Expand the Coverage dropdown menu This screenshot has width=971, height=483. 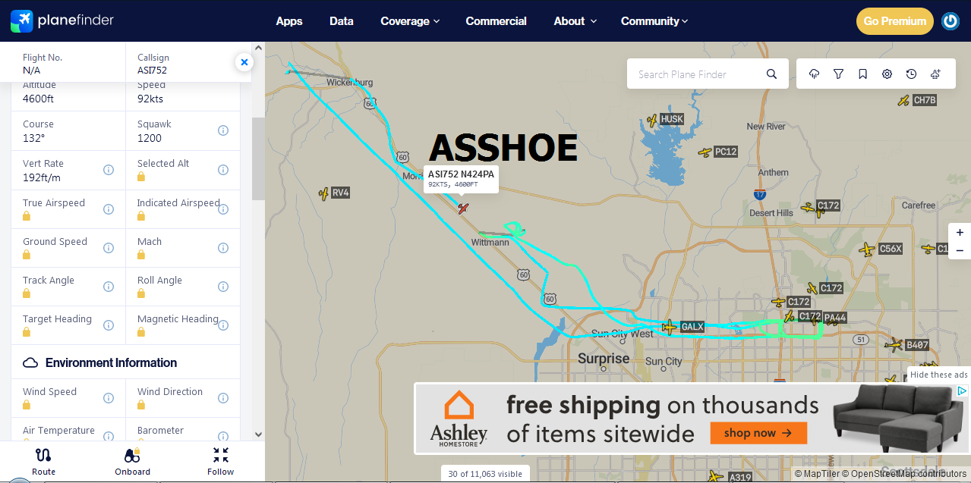410,21
